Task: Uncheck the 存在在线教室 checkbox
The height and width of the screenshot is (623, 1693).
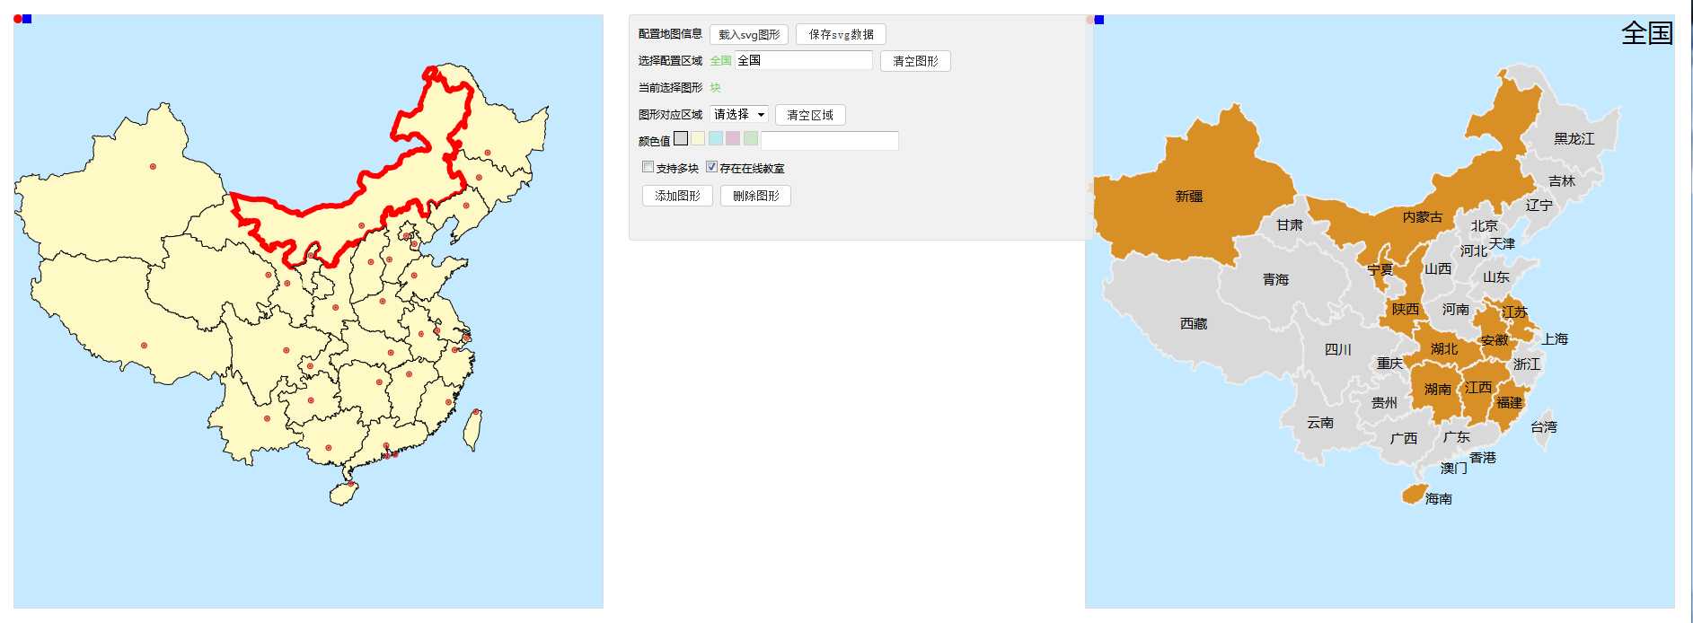Action: pos(711,167)
